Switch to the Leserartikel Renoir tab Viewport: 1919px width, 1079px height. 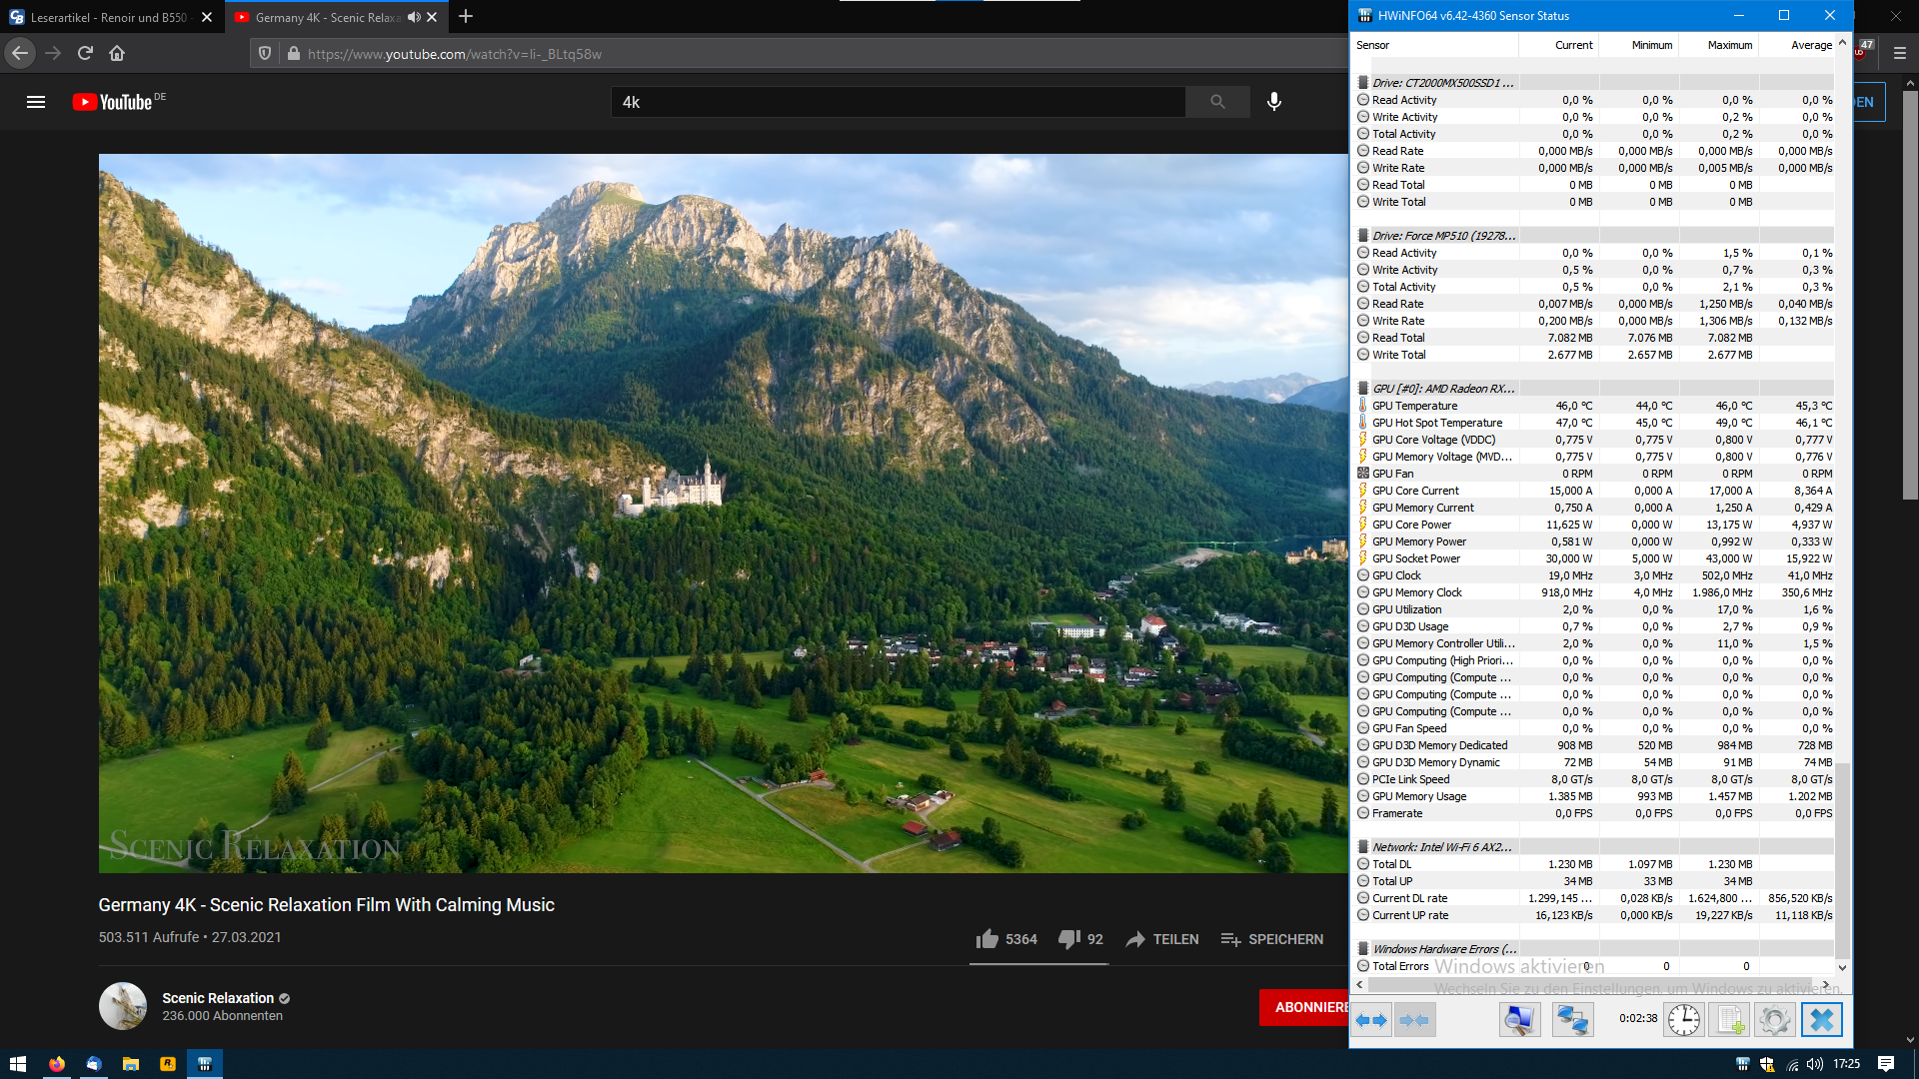pos(110,17)
